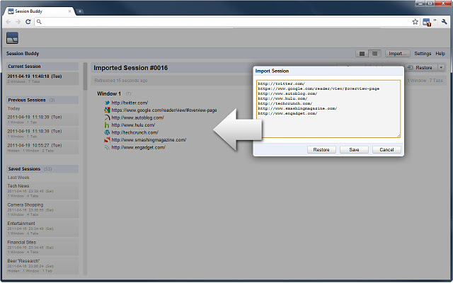Switch to list view icon
This screenshot has width=453, height=283.
374,54
